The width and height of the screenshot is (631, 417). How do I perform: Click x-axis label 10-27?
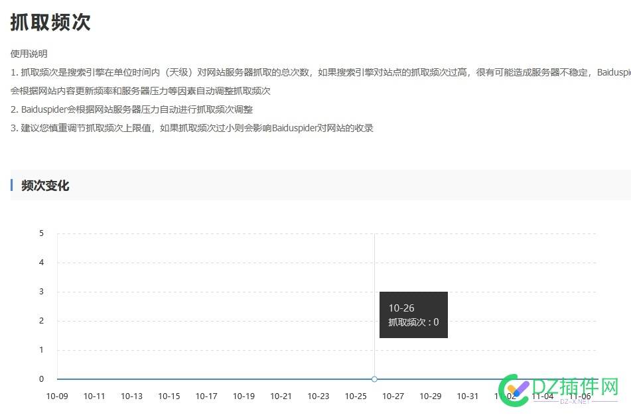tap(393, 396)
